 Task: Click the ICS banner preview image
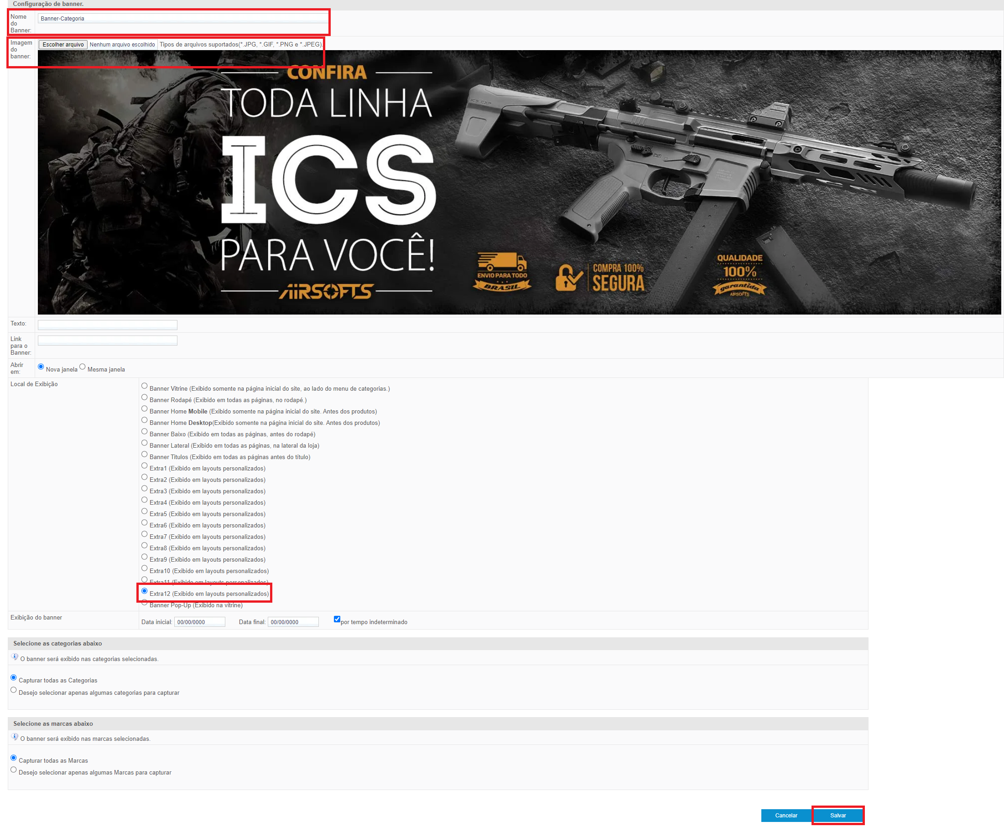pos(519,182)
